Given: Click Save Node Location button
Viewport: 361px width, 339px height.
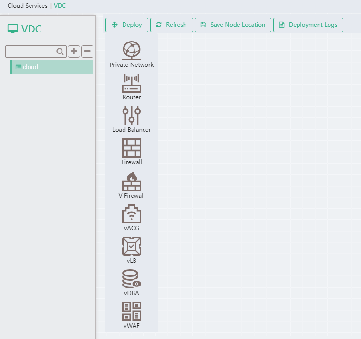Looking at the screenshot, I should 233,25.
